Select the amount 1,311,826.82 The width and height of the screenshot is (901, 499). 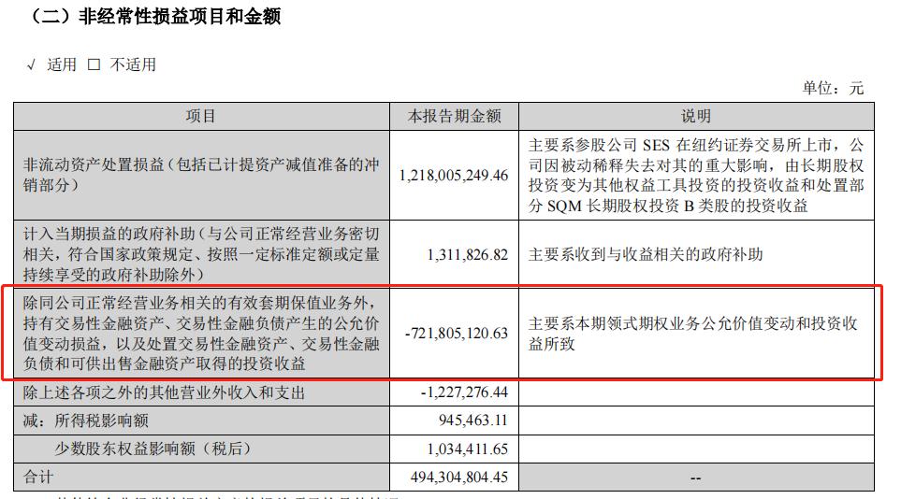click(468, 254)
